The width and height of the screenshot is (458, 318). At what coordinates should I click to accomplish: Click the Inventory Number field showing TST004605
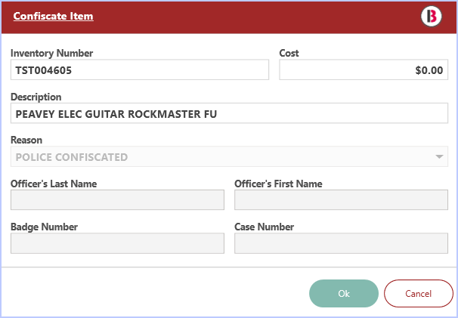point(140,69)
